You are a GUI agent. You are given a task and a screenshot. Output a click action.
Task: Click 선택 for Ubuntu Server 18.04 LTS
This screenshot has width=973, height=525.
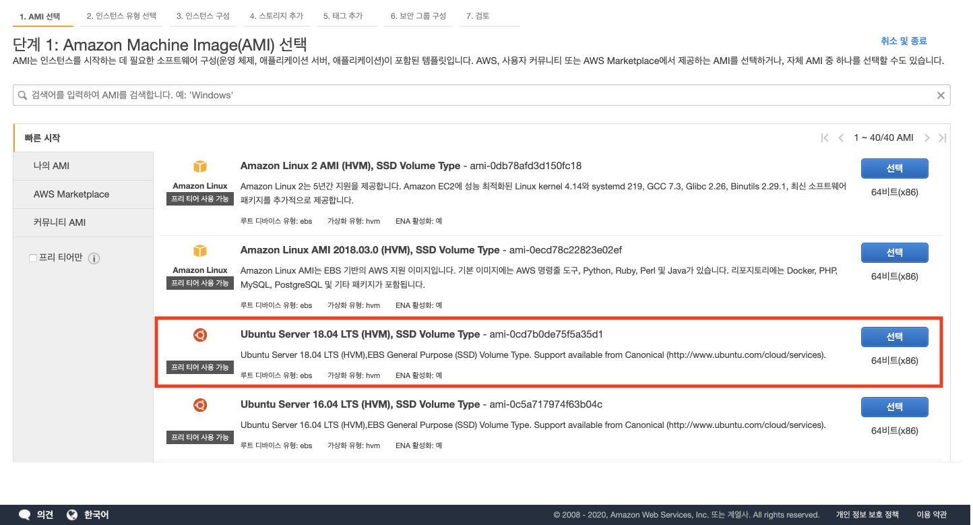[x=895, y=337]
